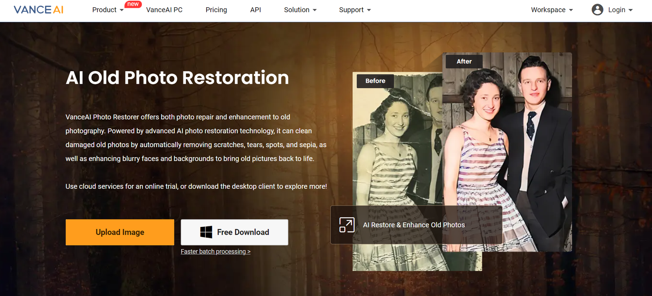Click the Windows logo on Free Download
This screenshot has height=296, width=652.
pyautogui.click(x=206, y=232)
